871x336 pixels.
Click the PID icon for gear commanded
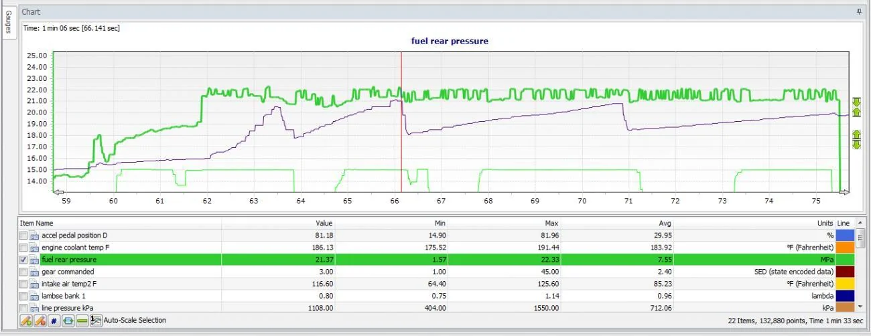[35, 272]
